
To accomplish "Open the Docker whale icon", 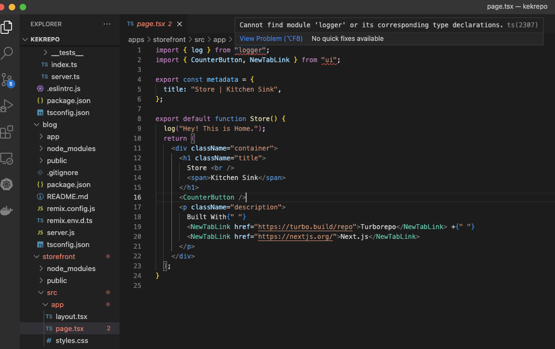I will point(7,210).
